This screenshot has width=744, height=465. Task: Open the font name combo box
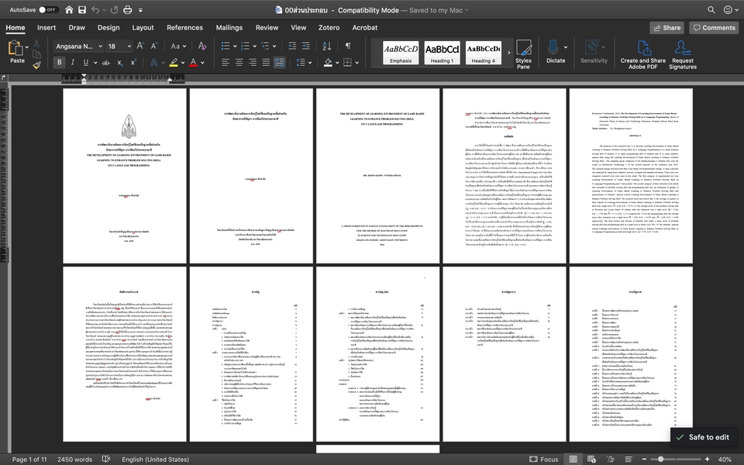click(x=79, y=46)
